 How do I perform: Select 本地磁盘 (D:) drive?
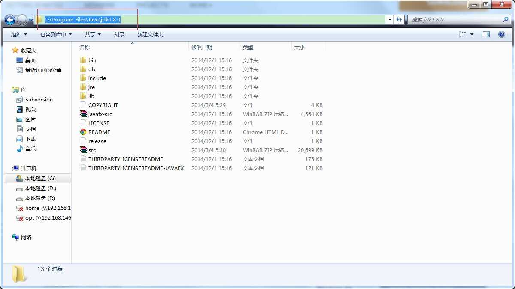[41, 188]
